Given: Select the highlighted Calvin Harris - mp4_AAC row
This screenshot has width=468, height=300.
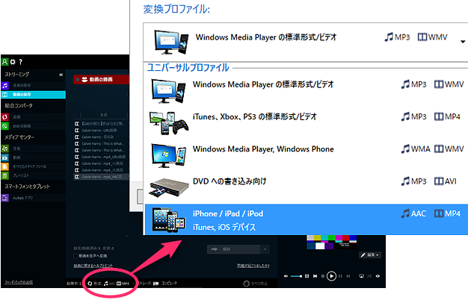Looking at the screenshot, I should click(x=101, y=177).
